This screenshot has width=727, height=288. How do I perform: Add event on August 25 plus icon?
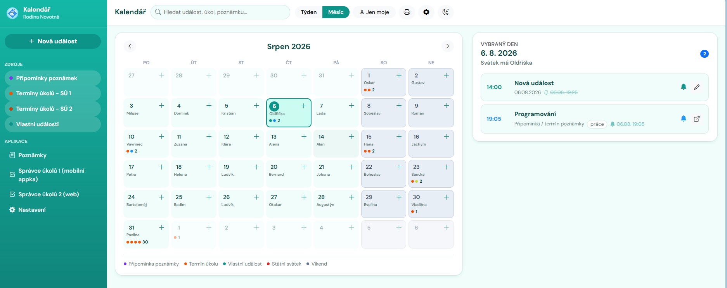[x=209, y=197]
